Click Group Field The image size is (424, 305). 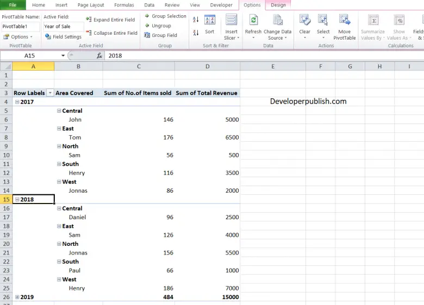point(160,35)
